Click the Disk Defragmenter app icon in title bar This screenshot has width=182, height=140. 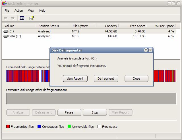point(5,3)
